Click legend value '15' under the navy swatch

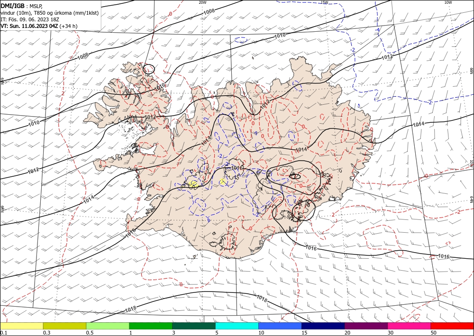(x=304, y=333)
